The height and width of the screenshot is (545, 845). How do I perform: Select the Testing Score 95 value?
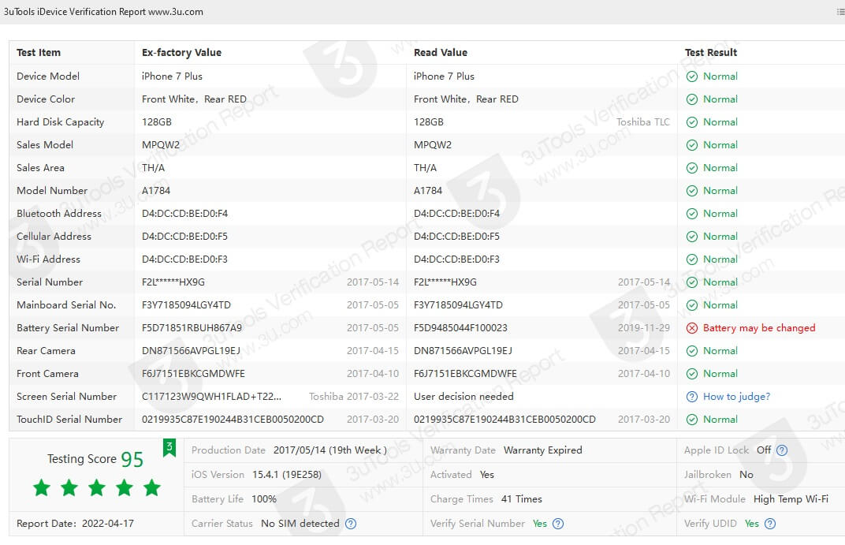(132, 459)
